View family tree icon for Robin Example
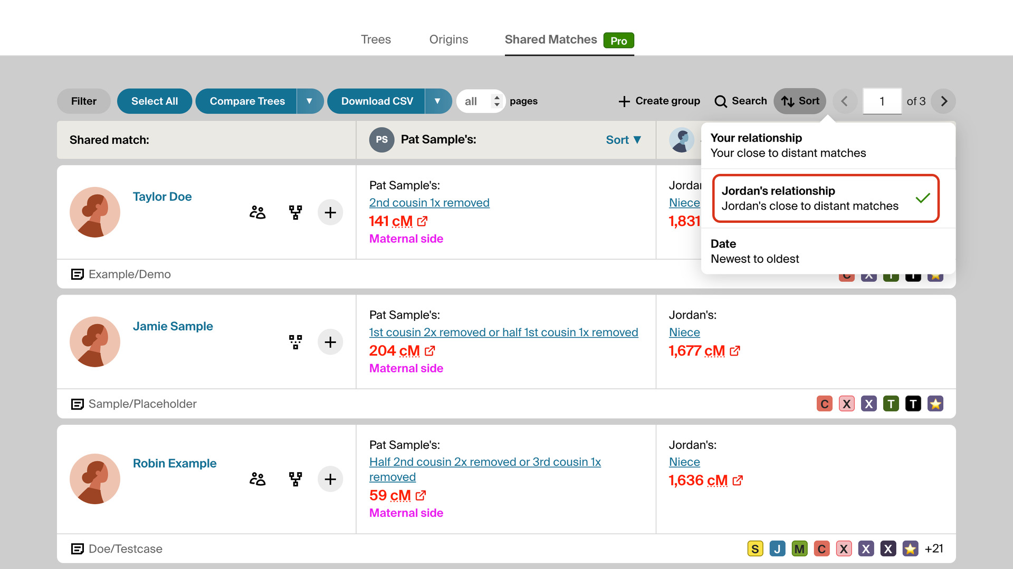Screen dimensions: 1013x569 tap(295, 479)
